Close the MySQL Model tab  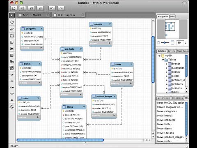[48, 15]
